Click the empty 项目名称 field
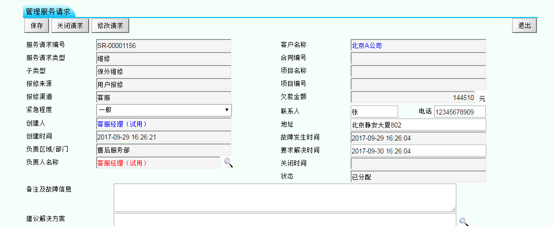 [418, 71]
